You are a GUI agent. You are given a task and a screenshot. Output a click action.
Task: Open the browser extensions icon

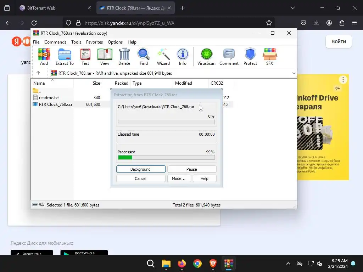coord(342,23)
